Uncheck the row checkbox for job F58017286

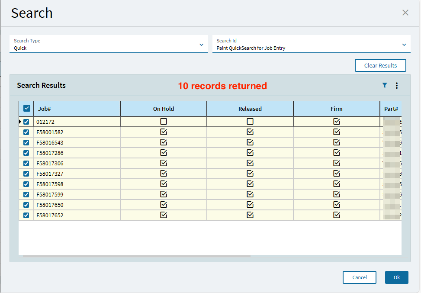pos(26,153)
